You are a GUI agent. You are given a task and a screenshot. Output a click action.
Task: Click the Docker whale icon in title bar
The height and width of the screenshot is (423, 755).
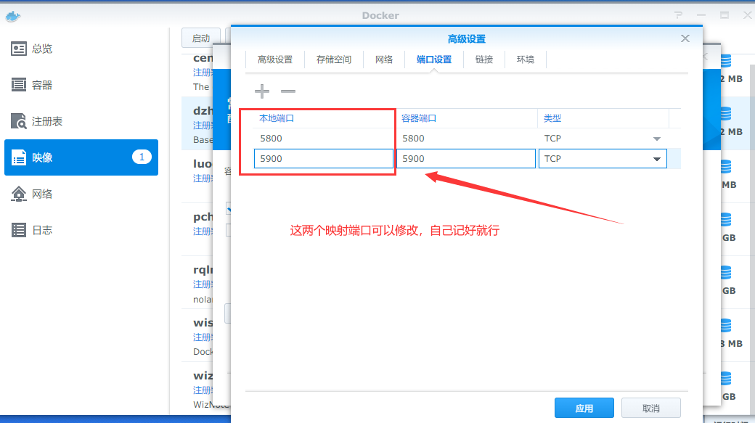pos(13,15)
